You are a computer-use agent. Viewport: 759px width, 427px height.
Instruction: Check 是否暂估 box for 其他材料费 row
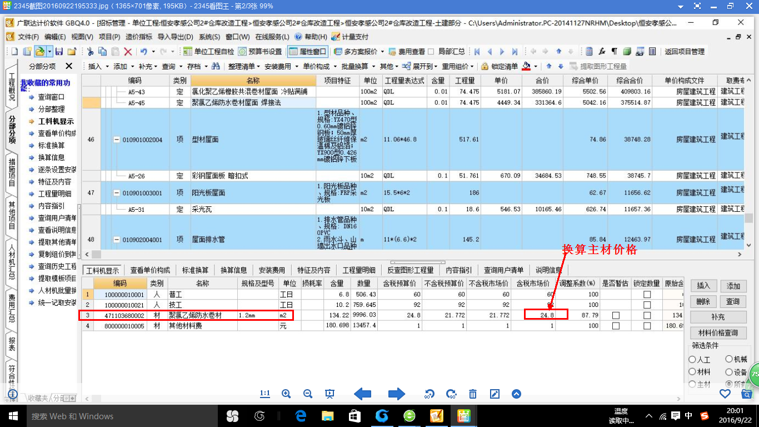click(x=615, y=326)
